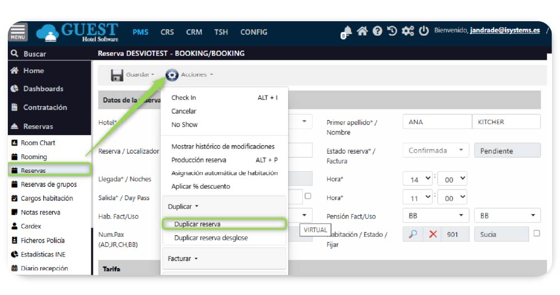Toggle the Day Pass checkbox

[307, 196]
